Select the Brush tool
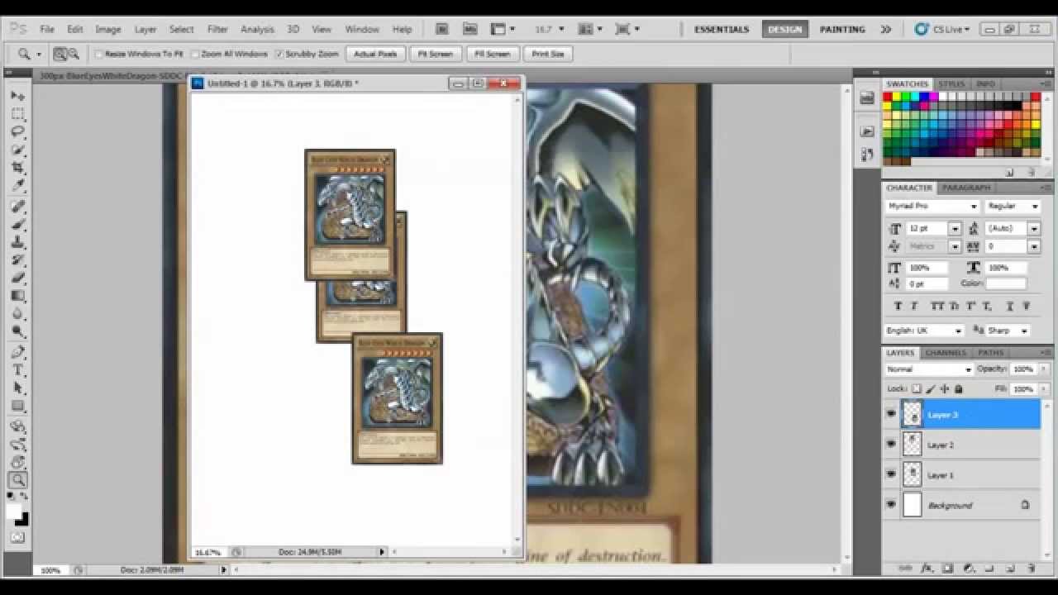Image resolution: width=1058 pixels, height=595 pixels. tap(17, 225)
